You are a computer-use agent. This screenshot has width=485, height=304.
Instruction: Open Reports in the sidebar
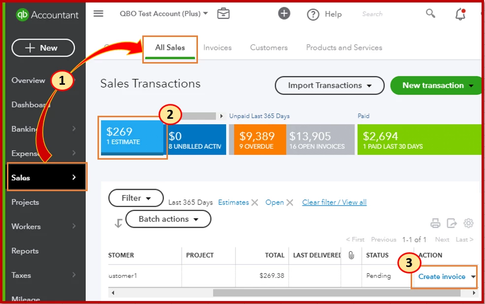25,251
